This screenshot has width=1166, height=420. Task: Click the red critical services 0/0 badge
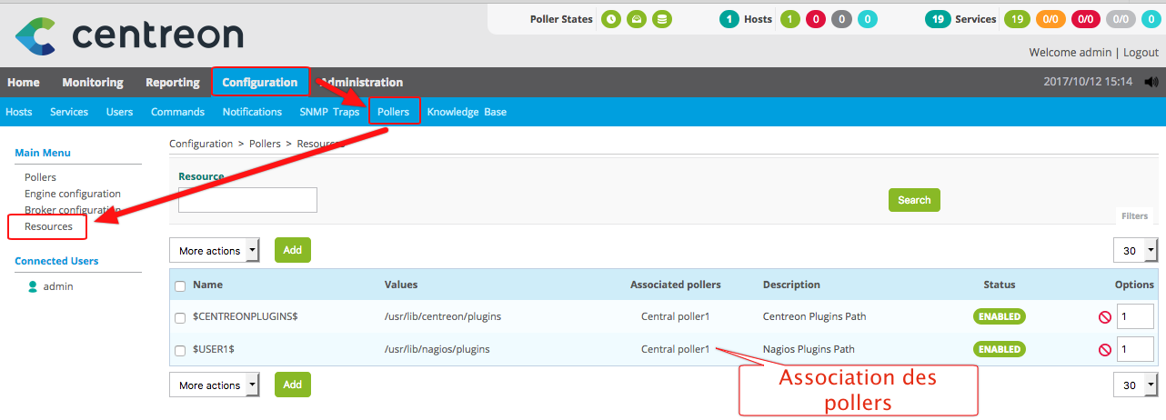(1085, 19)
